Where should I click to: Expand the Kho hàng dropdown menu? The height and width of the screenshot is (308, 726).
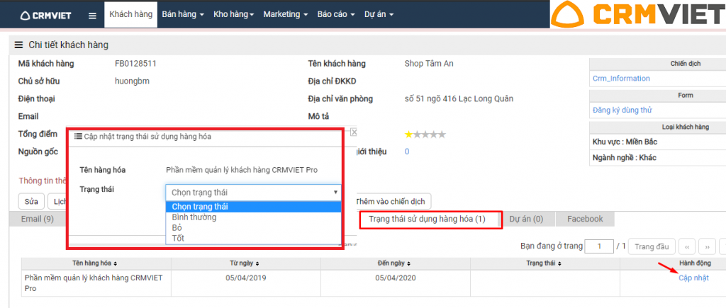(234, 14)
